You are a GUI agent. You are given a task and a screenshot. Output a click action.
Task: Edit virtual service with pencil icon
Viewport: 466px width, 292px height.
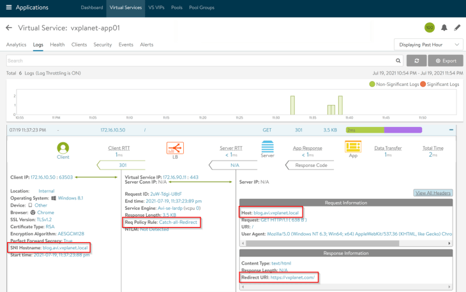click(457, 27)
